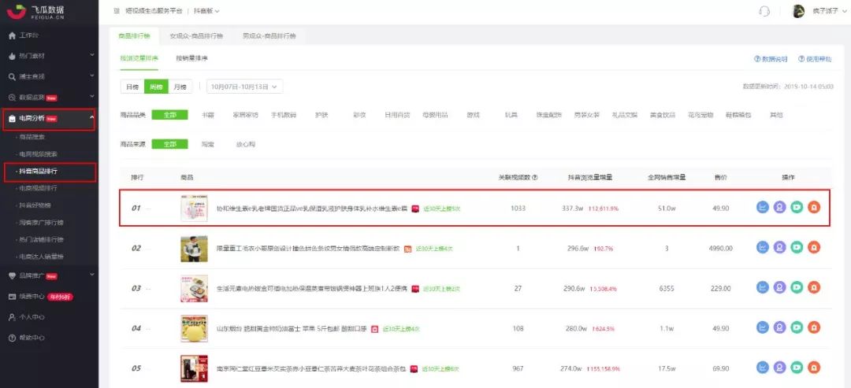The image size is (851, 388).
Task: Select the 日榜 daily ranking toggle
Action: (132, 87)
